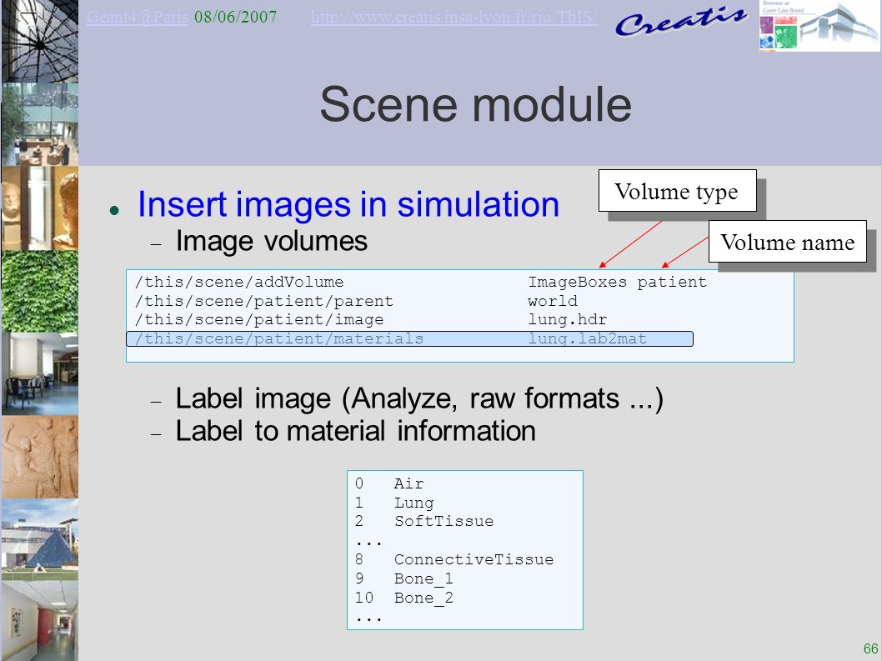Click the 'Label to material information' line
882x661 pixels.
tap(355, 431)
